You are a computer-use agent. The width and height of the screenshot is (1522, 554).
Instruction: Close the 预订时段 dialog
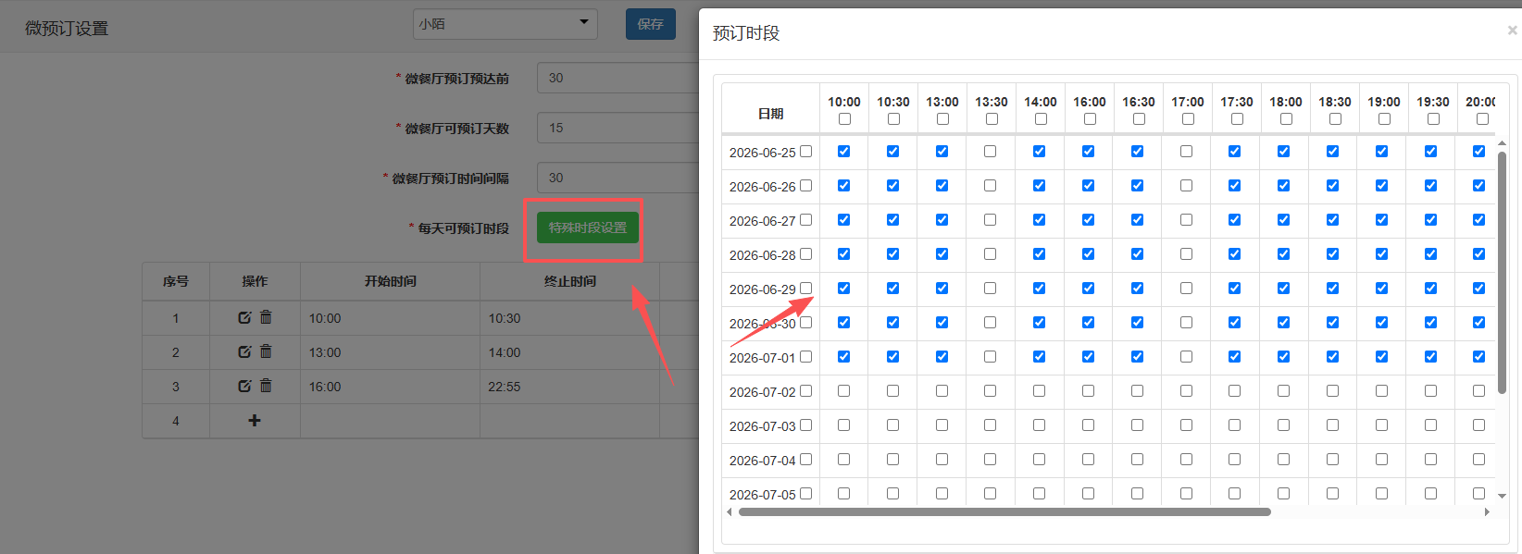click(1512, 31)
